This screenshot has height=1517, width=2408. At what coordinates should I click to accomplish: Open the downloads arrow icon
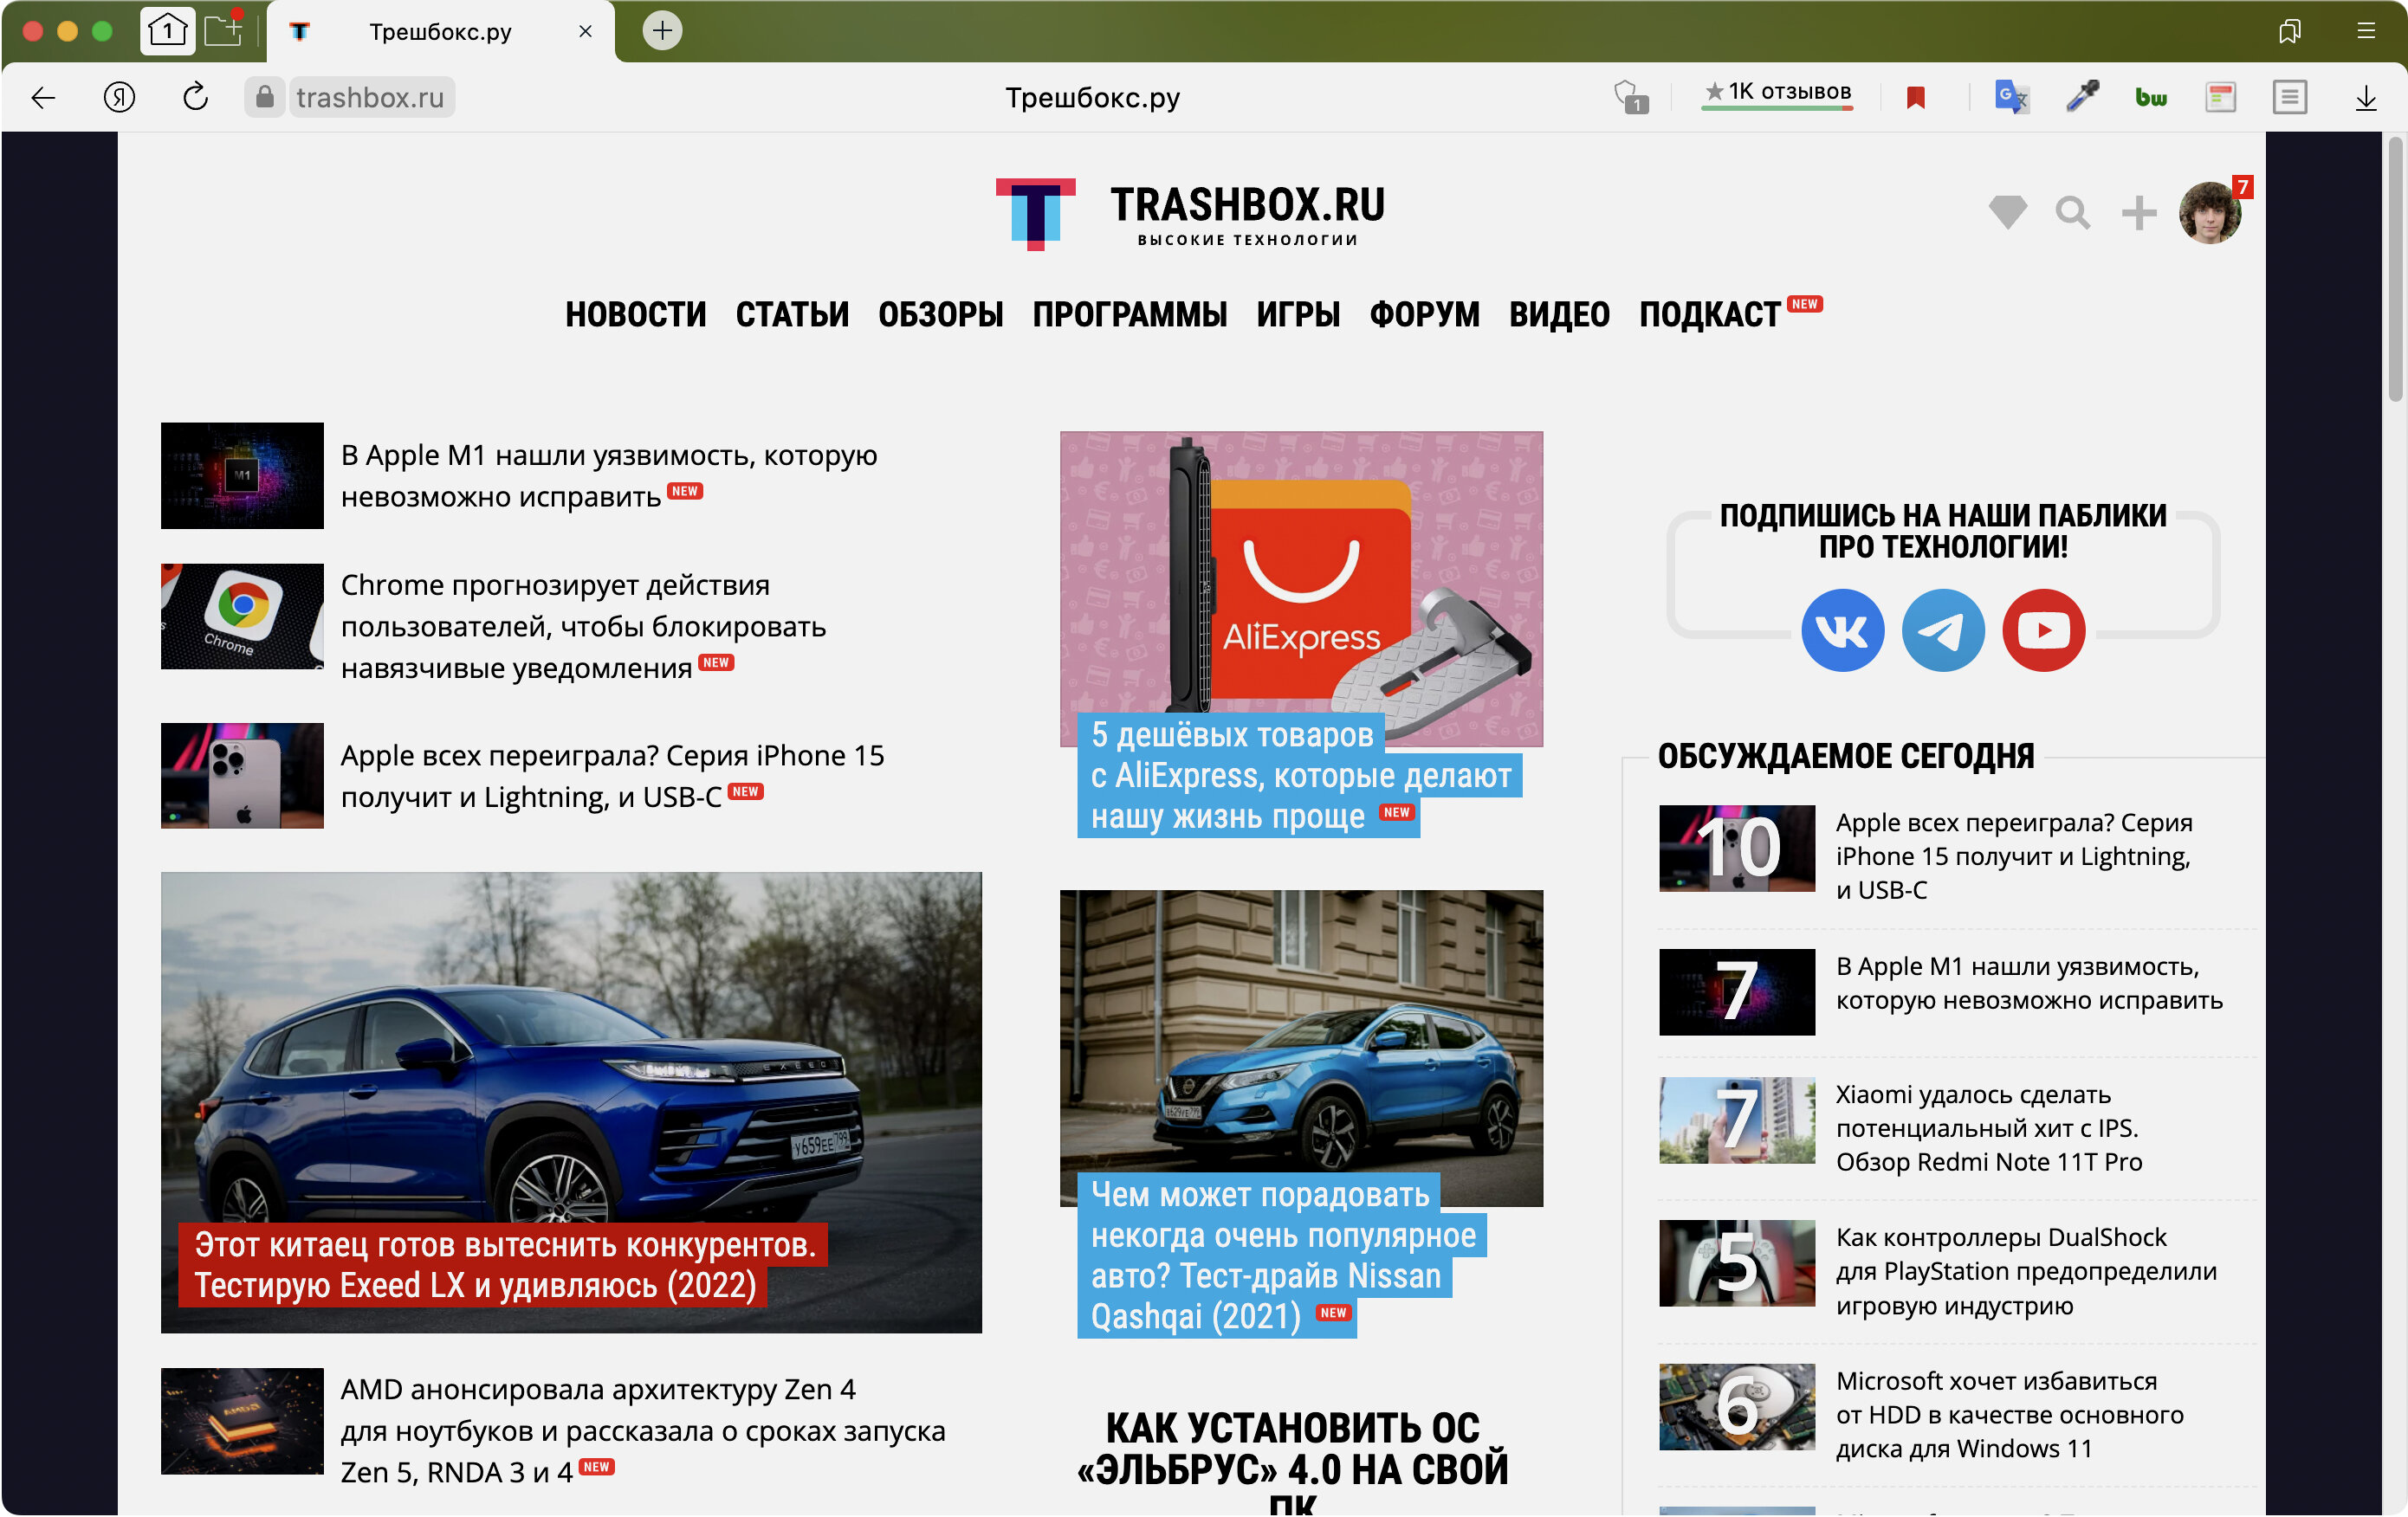coord(2366,97)
